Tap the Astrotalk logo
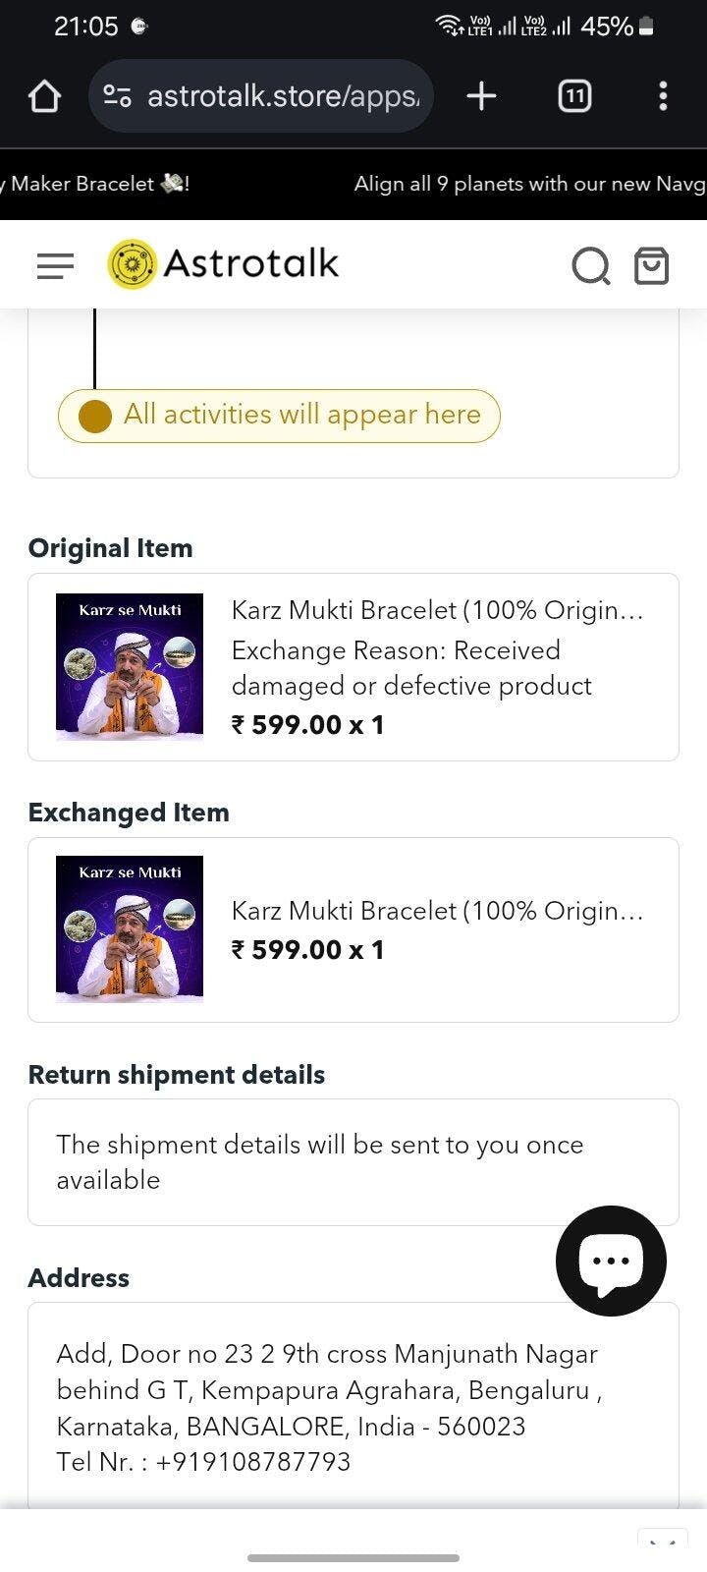The height and width of the screenshot is (1572, 707). pos(224,263)
